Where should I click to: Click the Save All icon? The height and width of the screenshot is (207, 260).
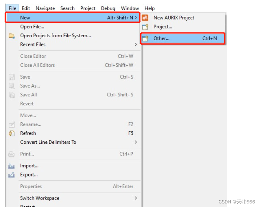[x=12, y=95]
